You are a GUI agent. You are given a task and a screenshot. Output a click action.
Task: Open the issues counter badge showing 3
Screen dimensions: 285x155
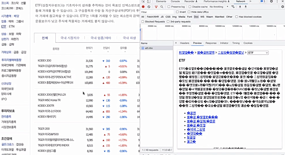pos(263,1)
